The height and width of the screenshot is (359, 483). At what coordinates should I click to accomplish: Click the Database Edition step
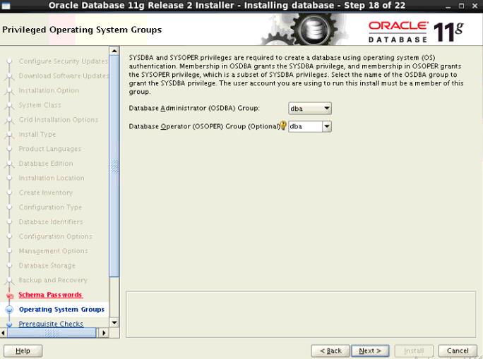tap(46, 164)
